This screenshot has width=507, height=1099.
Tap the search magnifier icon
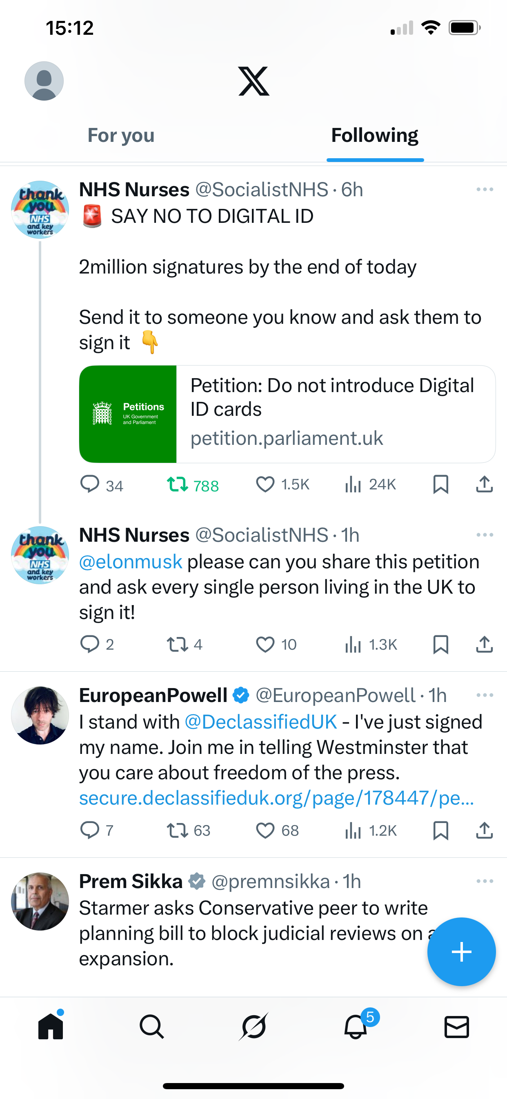click(152, 1026)
